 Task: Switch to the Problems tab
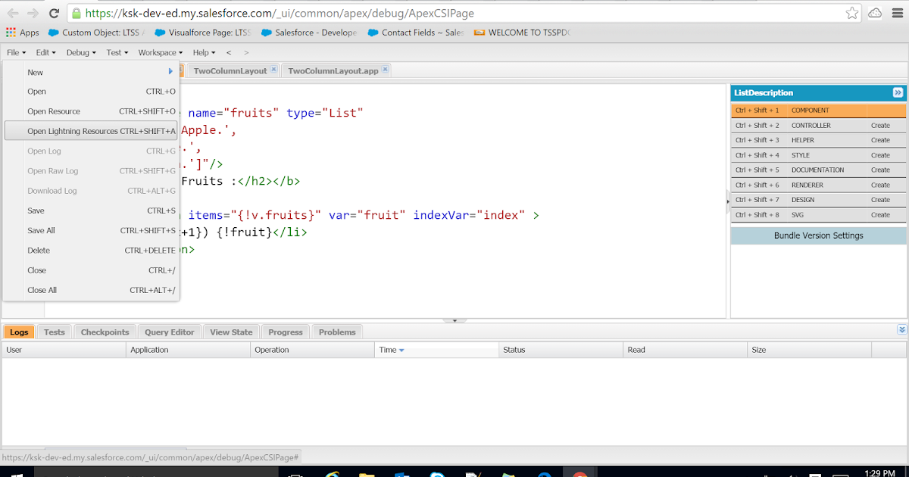(x=336, y=332)
